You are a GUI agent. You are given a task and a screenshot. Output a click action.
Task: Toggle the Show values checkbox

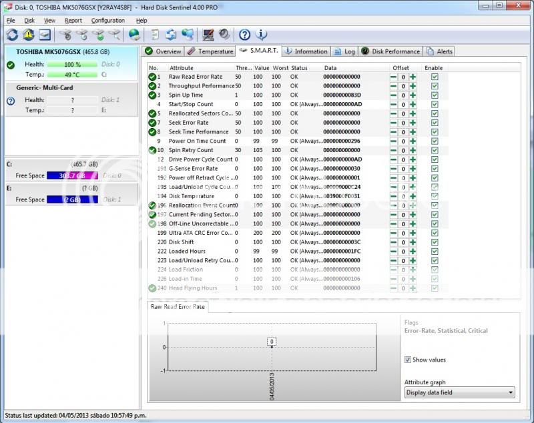click(408, 360)
